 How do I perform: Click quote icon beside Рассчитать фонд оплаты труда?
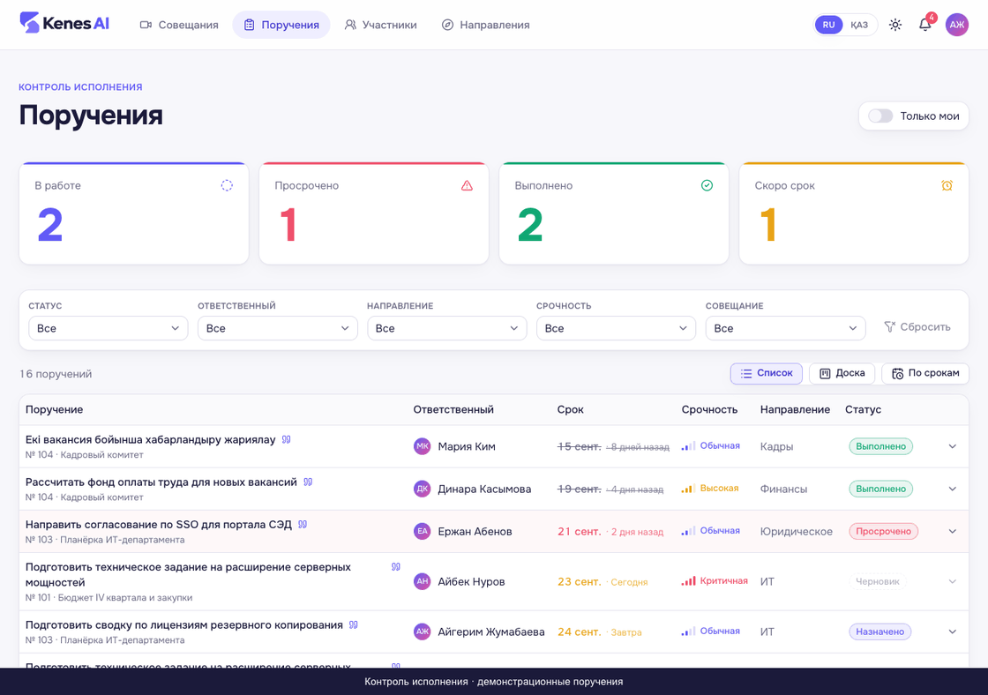(308, 482)
